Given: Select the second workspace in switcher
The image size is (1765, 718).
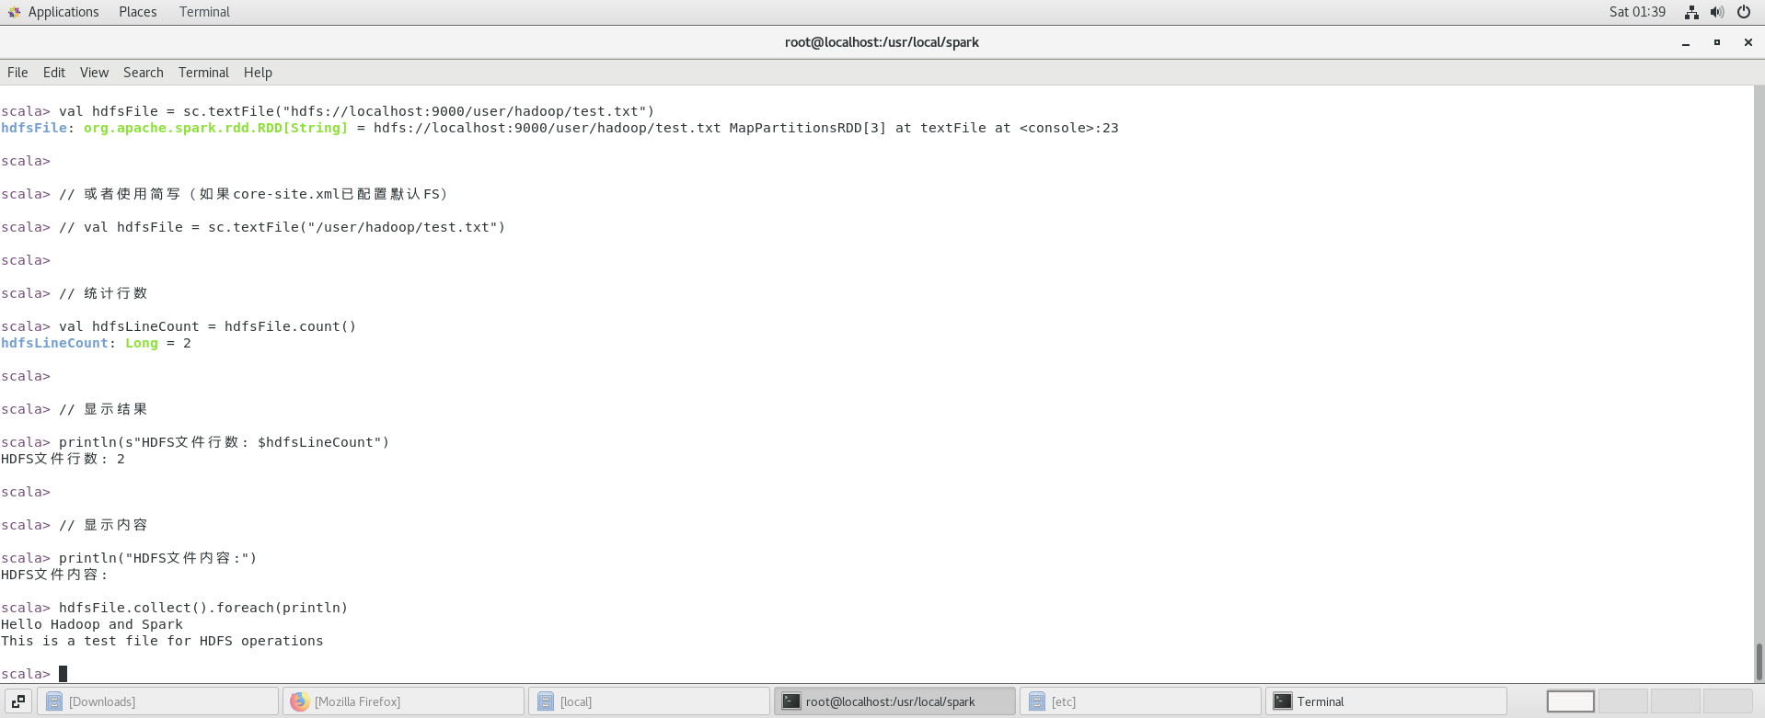Looking at the screenshot, I should pyautogui.click(x=1622, y=701).
